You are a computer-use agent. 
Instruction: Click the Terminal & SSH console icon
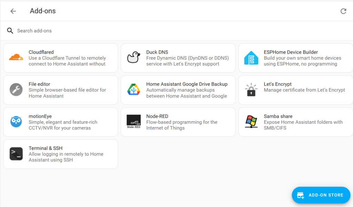(16, 154)
